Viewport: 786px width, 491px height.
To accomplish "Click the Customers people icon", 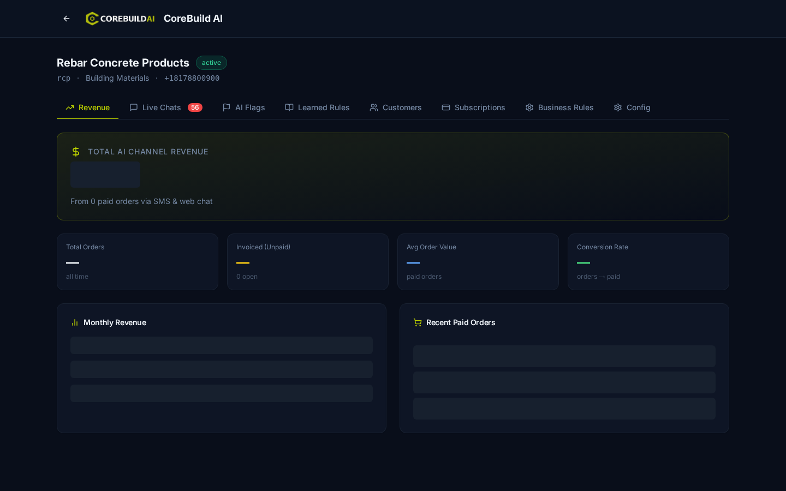I will (x=374, y=107).
